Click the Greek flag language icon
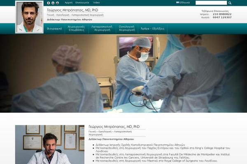 178,2
